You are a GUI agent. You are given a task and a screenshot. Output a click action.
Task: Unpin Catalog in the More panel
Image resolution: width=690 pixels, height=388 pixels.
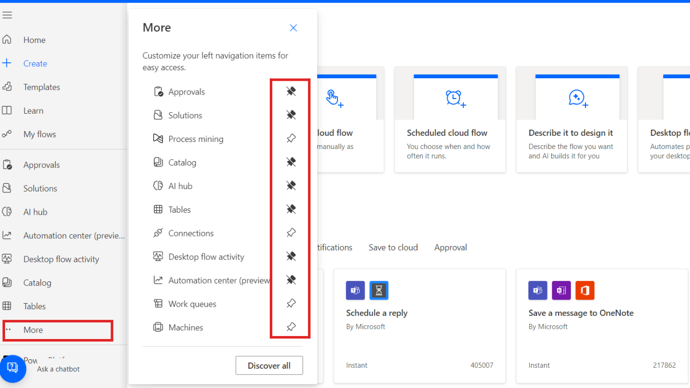click(291, 162)
